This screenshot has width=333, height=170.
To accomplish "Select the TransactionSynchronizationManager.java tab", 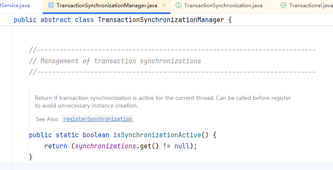I will pos(107,6).
